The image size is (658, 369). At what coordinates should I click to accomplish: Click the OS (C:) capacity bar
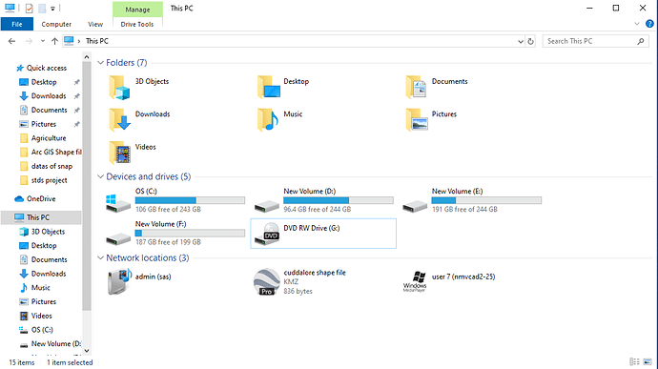(190, 200)
